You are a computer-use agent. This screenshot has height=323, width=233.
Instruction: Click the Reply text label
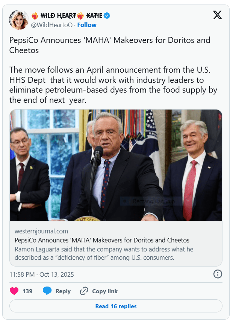coord(63,291)
